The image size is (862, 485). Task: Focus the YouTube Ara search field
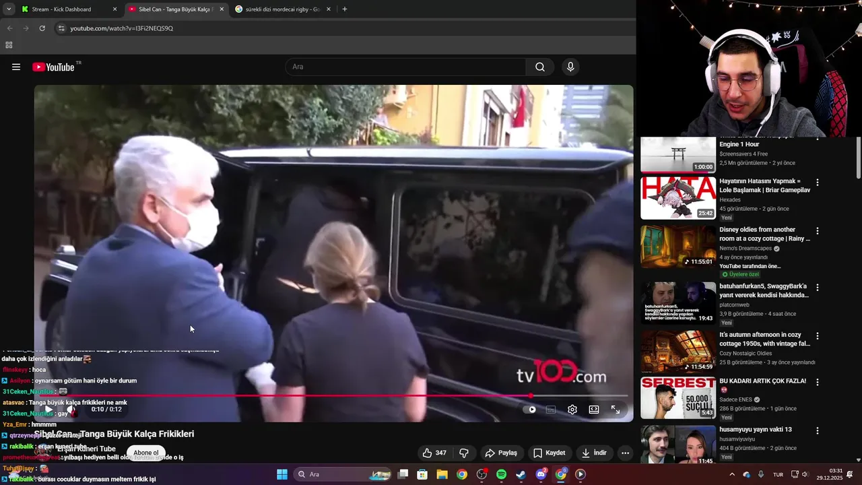pos(405,67)
